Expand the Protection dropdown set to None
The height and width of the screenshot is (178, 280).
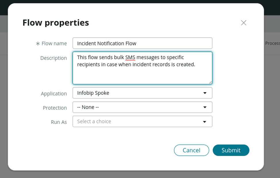point(138,107)
